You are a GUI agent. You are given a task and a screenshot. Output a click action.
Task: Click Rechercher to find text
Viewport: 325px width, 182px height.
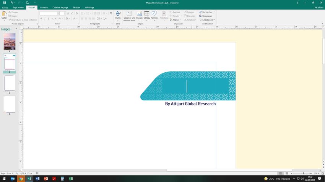pos(206,12)
